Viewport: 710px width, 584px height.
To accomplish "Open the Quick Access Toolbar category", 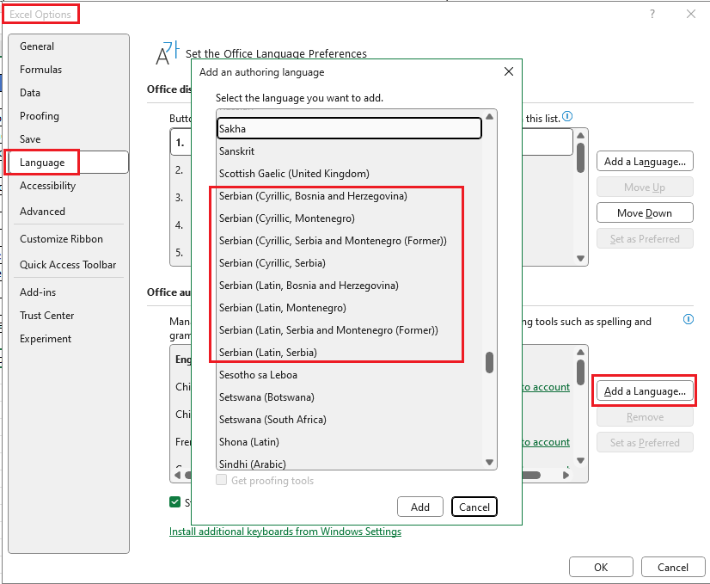I will (68, 265).
